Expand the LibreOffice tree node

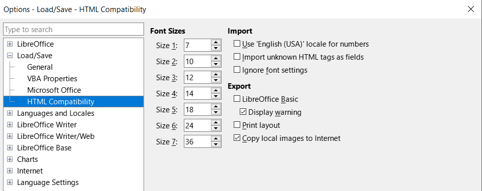[10, 44]
